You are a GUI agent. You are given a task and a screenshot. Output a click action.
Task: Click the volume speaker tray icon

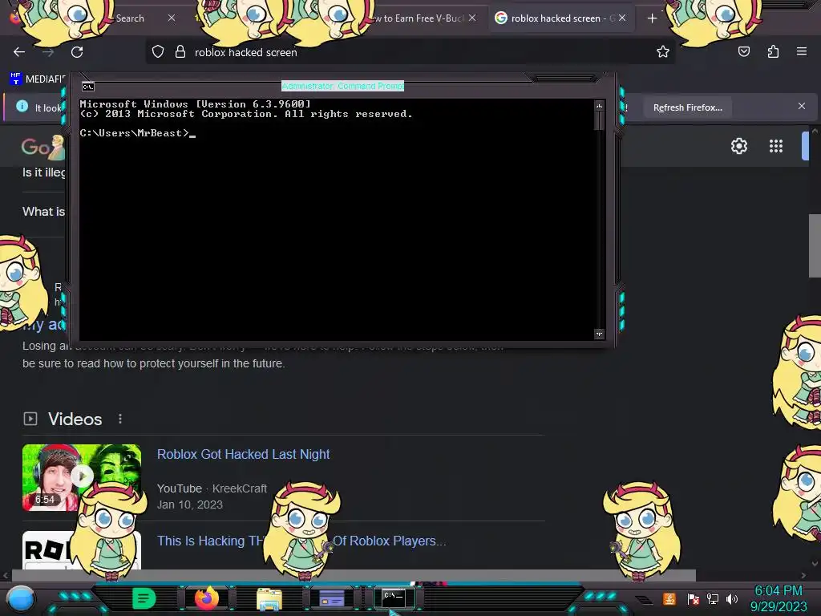(731, 598)
